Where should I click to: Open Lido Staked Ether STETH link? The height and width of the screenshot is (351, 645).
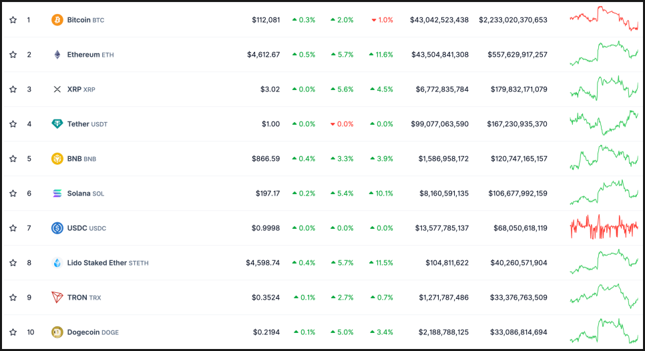tap(107, 263)
